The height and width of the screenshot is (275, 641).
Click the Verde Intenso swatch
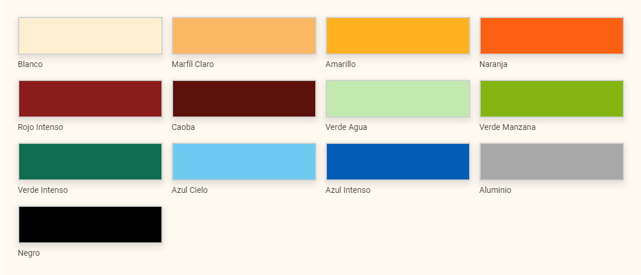pyautogui.click(x=90, y=162)
